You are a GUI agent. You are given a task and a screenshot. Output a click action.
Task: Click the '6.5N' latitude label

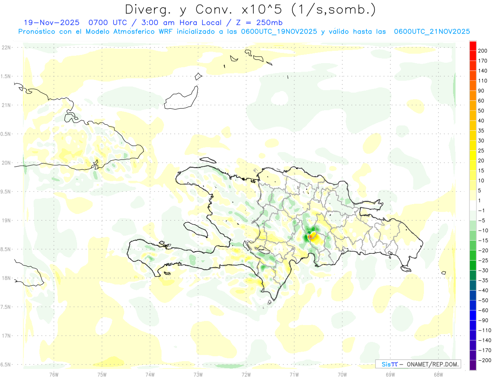click(6, 365)
